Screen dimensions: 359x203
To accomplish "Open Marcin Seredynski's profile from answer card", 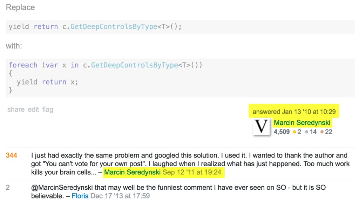I will (302, 123).
